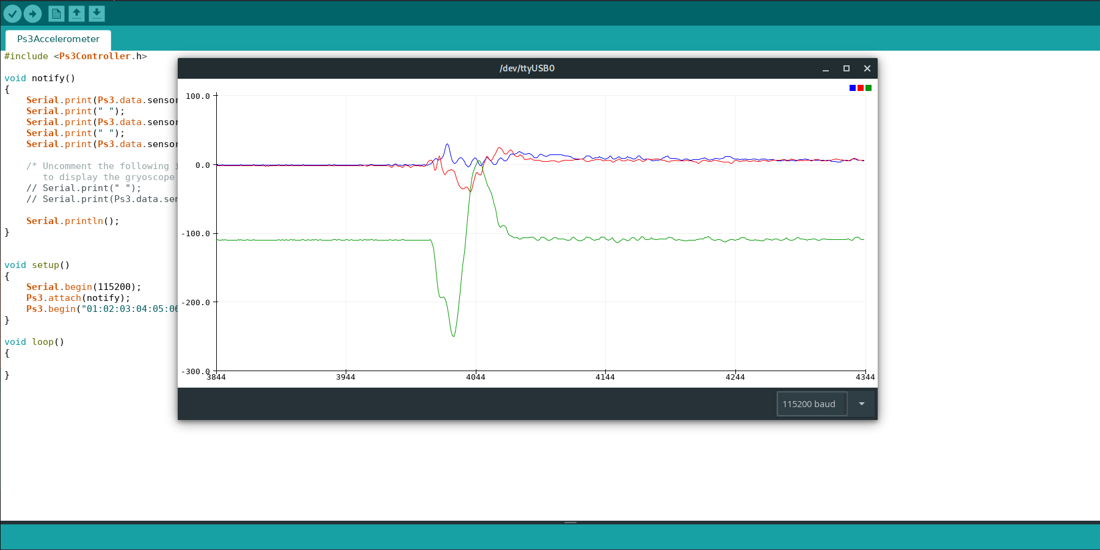1100x550 pixels.
Task: Click the 4244 x-axis label
Action: coord(735,377)
